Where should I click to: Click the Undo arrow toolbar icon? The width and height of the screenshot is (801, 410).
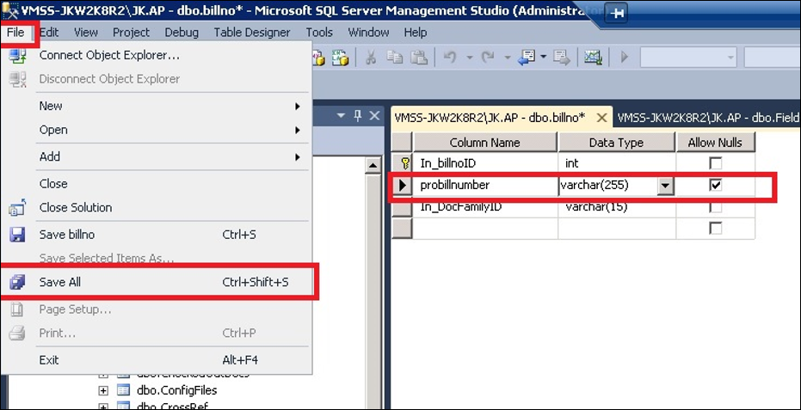click(x=450, y=58)
